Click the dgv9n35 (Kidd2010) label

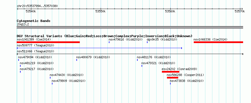pyautogui.click(x=162, y=39)
